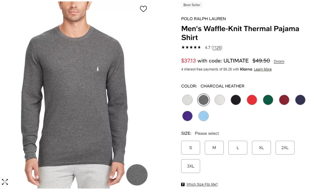Image resolution: width=315 pixels, height=194 pixels.
Task: Open Which Size Fits Me link
Action: pyautogui.click(x=202, y=185)
